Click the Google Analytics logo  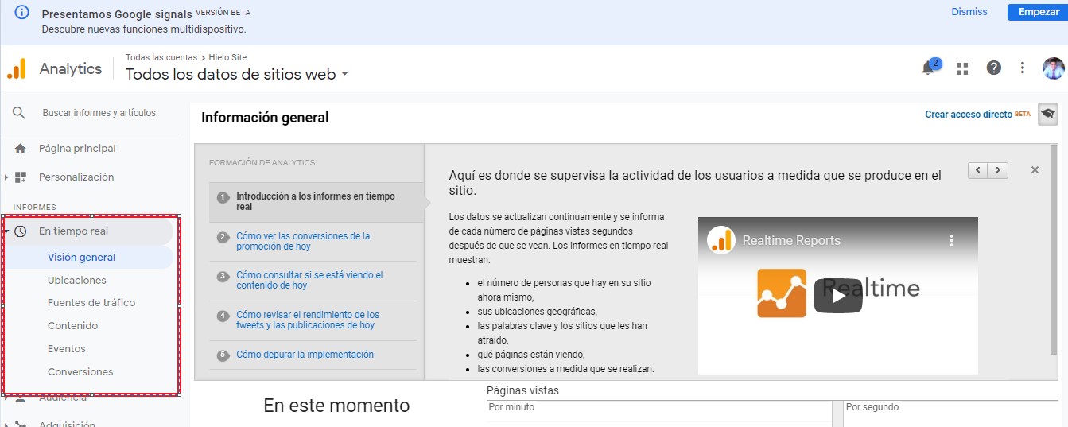point(17,69)
